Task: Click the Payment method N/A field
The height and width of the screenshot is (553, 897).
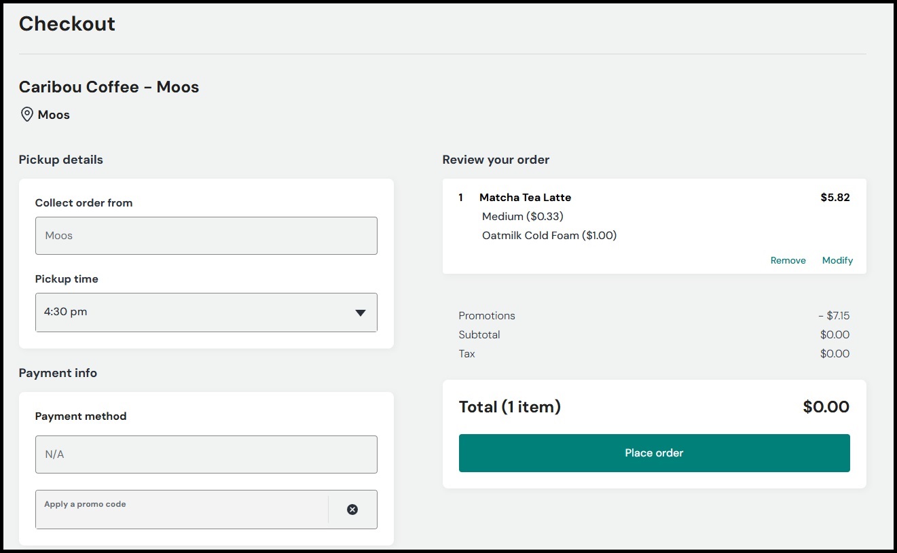Action: pos(206,454)
